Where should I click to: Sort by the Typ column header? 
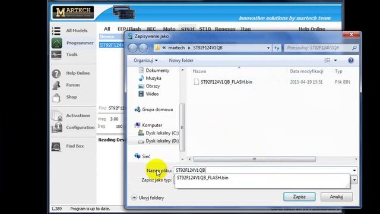pyautogui.click(x=338, y=71)
